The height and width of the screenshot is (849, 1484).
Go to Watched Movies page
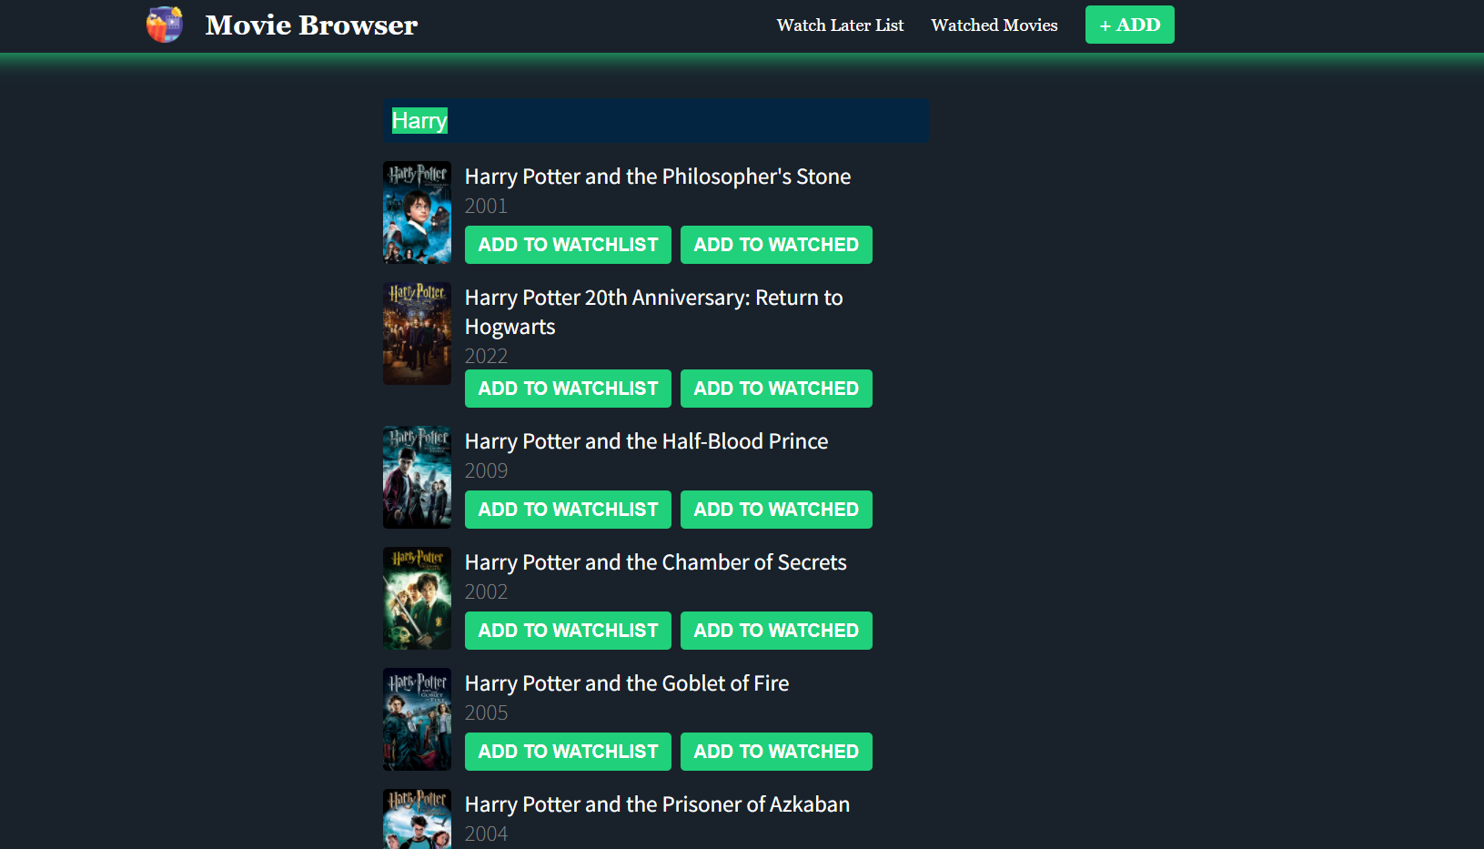pos(994,25)
